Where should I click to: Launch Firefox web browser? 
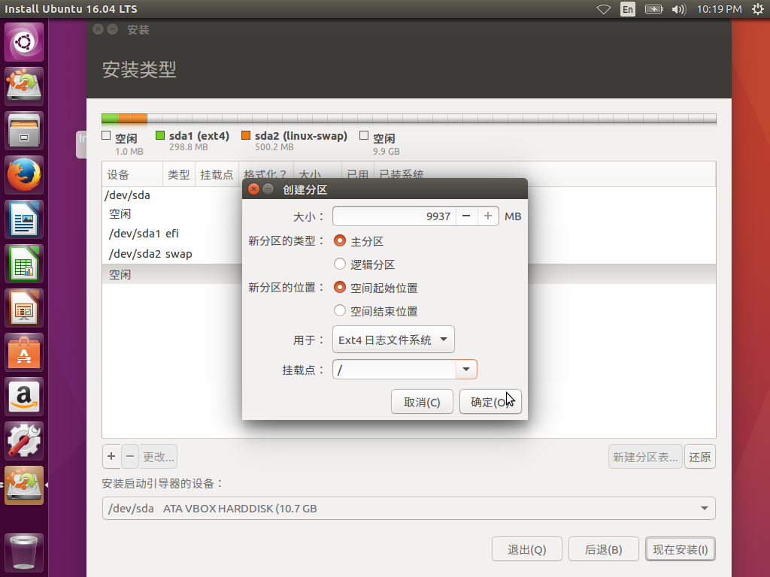pos(24,174)
